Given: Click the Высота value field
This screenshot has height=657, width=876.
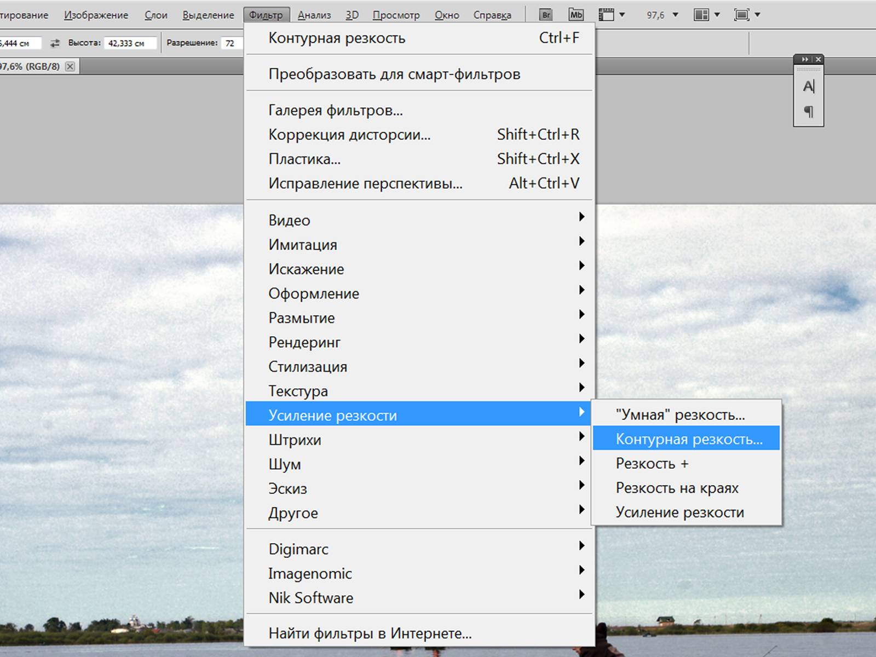Looking at the screenshot, I should pyautogui.click(x=131, y=43).
